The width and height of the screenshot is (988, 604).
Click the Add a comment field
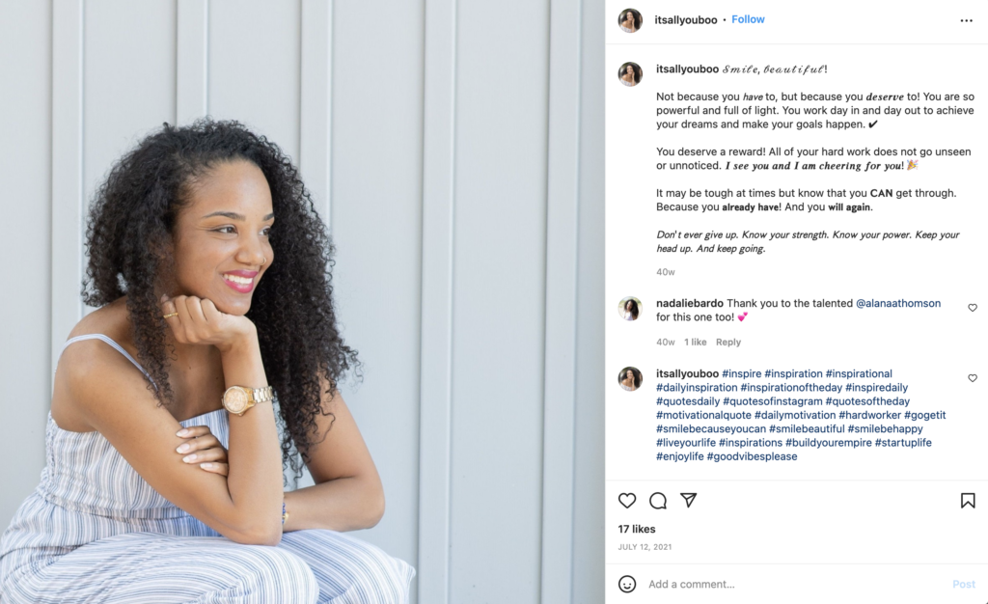(794, 584)
